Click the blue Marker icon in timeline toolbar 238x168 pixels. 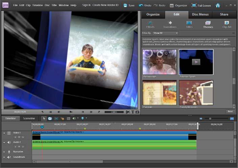tap(82, 118)
